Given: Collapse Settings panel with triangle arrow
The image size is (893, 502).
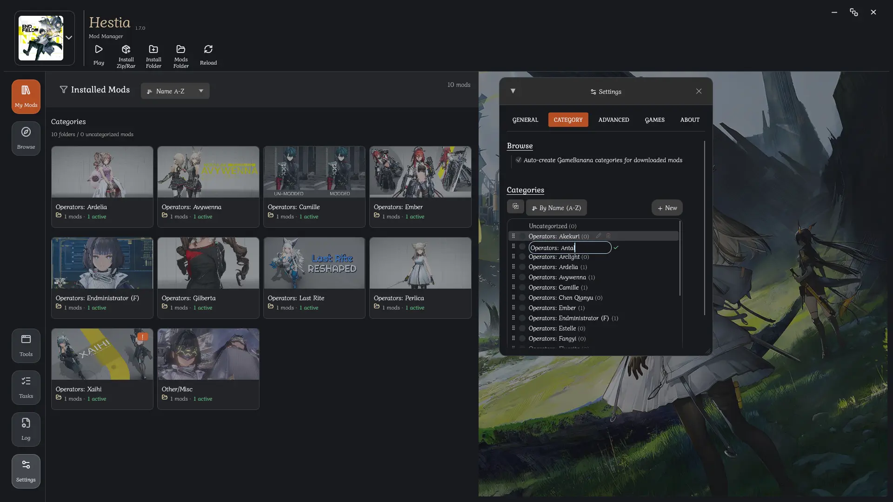Looking at the screenshot, I should pos(513,91).
